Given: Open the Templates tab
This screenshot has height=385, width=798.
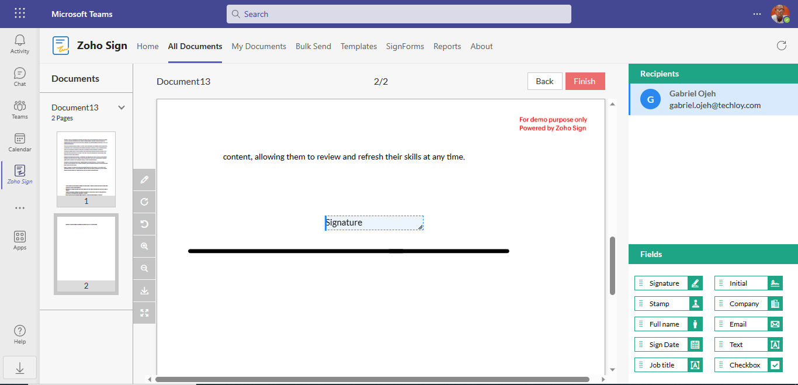Looking at the screenshot, I should point(359,46).
